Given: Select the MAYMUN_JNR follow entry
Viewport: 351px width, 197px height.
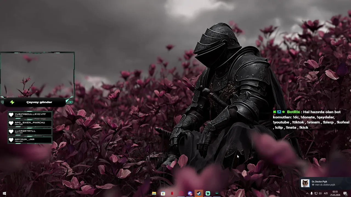Looking at the screenshot, I should coord(30,140).
